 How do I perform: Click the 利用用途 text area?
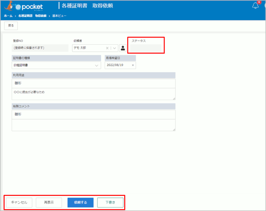tap(93, 94)
